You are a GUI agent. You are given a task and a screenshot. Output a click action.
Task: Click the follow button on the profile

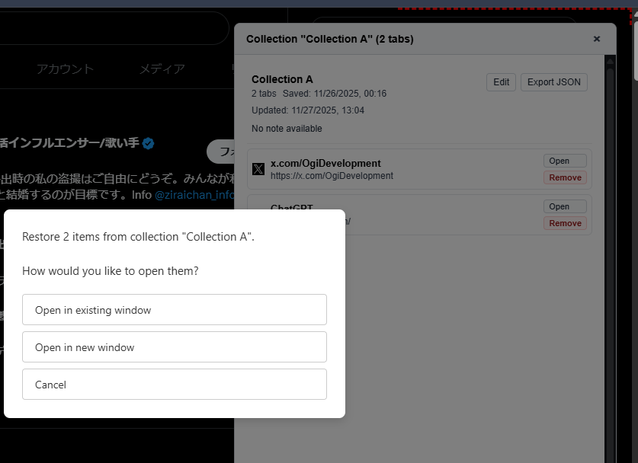[221, 151]
